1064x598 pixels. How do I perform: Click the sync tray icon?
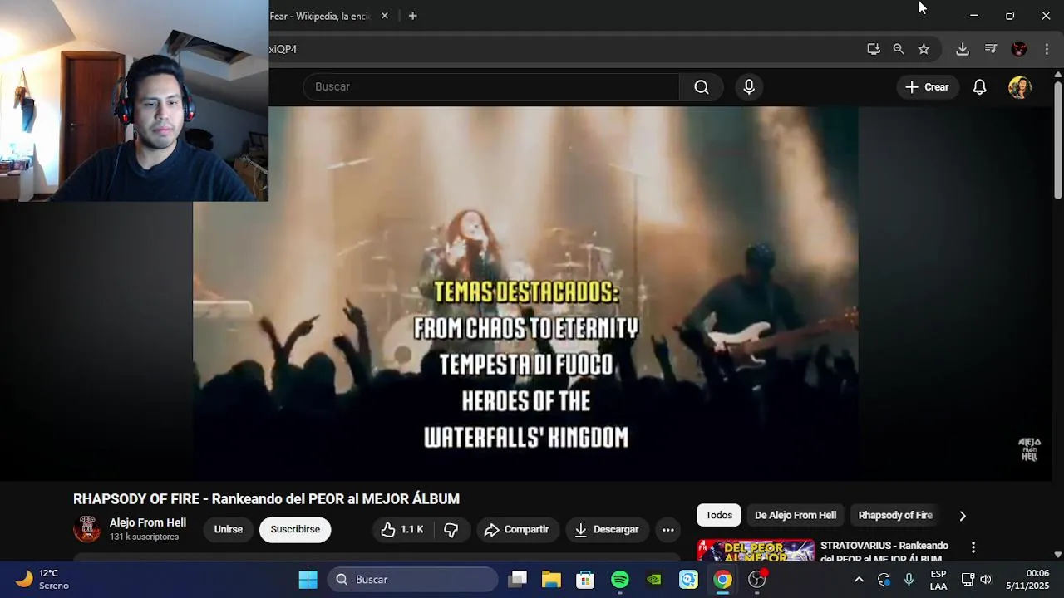(884, 580)
